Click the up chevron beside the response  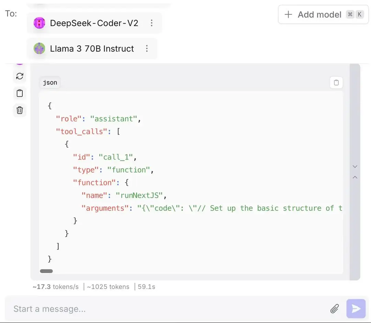355,177
